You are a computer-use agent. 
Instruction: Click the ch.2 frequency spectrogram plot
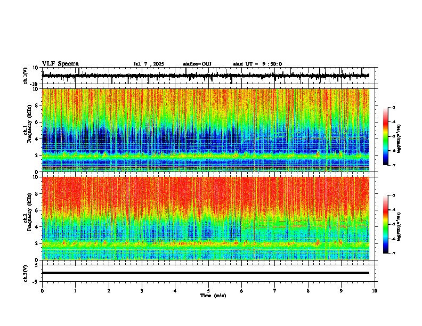pyautogui.click(x=205, y=218)
